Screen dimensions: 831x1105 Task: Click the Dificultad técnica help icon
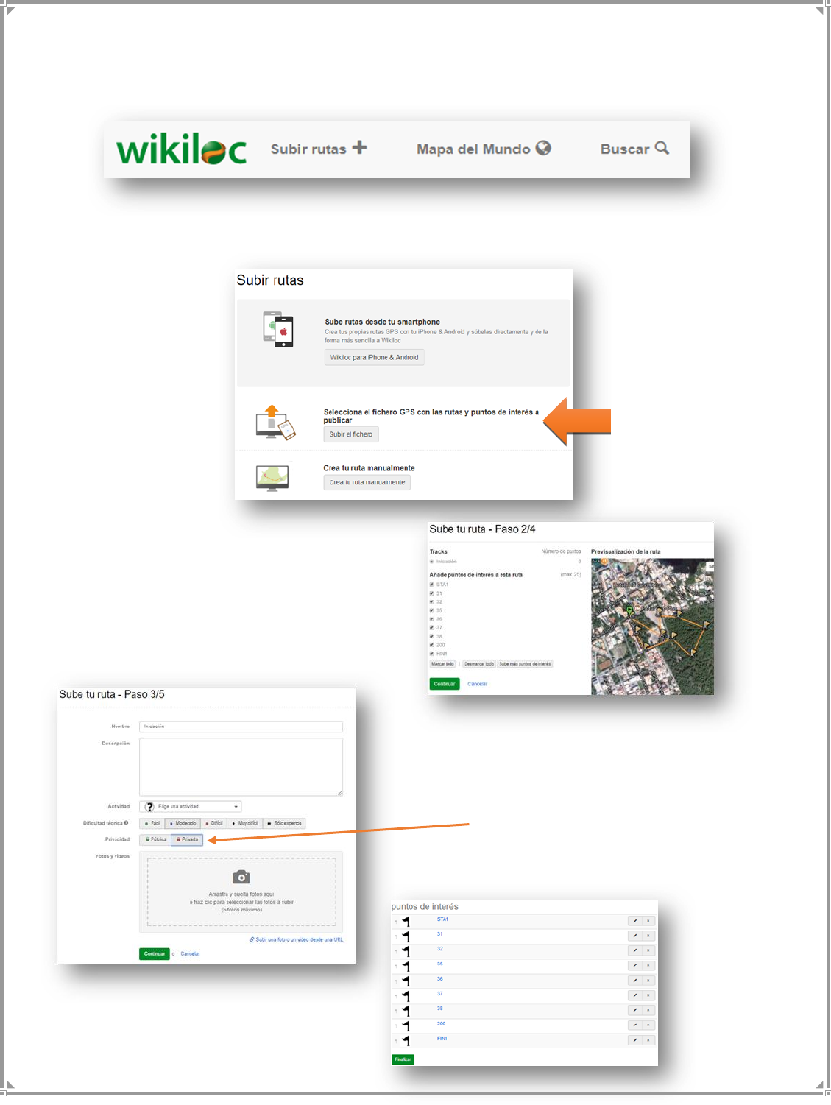(x=127, y=823)
